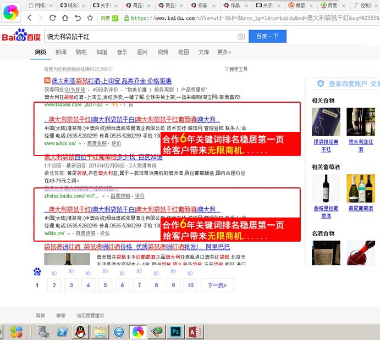This screenshot has height=340, width=380.
Task: Open 黄尾葡萄酒 related link
Action: point(361,208)
